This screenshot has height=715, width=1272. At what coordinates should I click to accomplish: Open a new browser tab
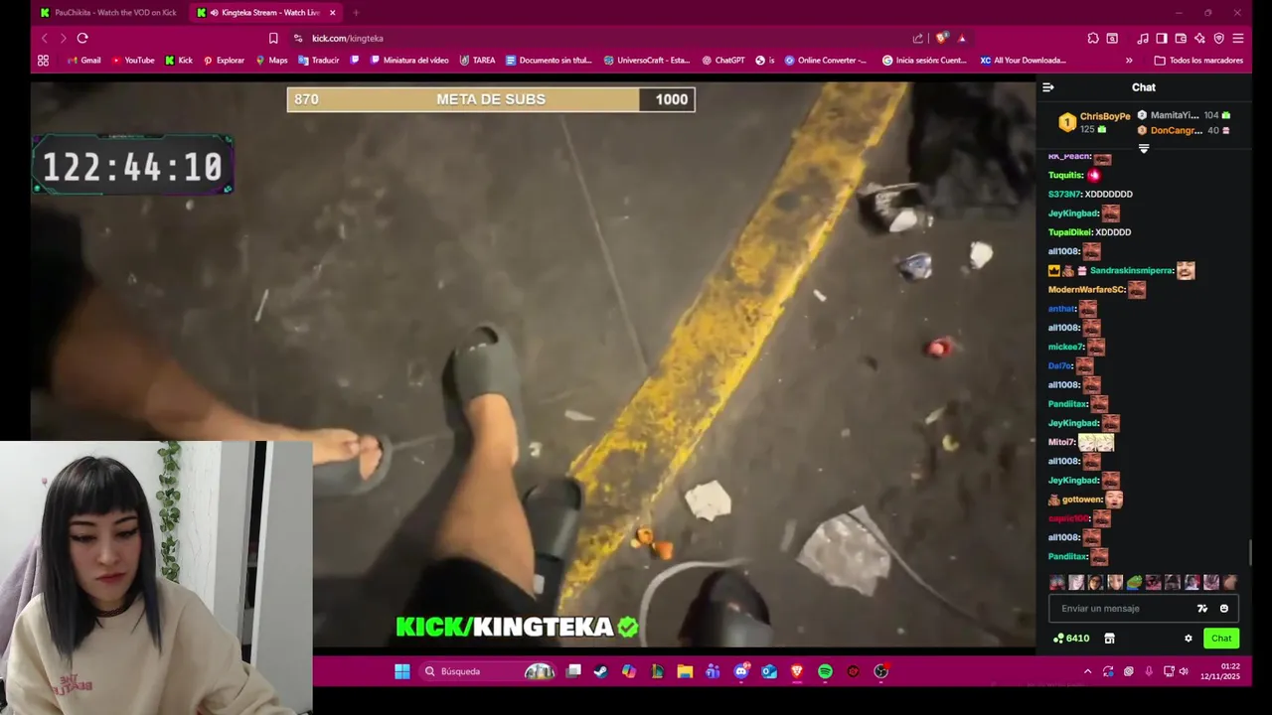[356, 13]
